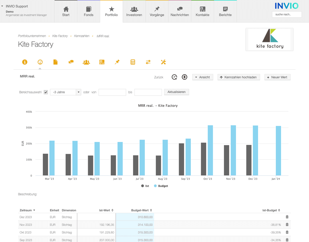The height and width of the screenshot is (242, 309).
Task: Click the orange investors group icon
Action: point(86,62)
